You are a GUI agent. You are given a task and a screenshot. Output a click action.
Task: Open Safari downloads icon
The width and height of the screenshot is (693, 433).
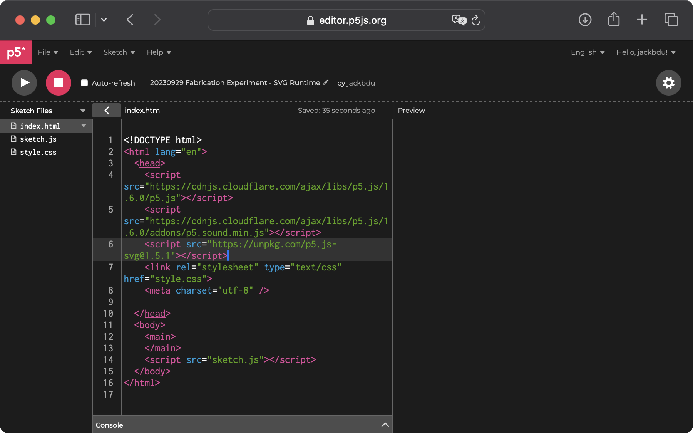[x=585, y=20]
